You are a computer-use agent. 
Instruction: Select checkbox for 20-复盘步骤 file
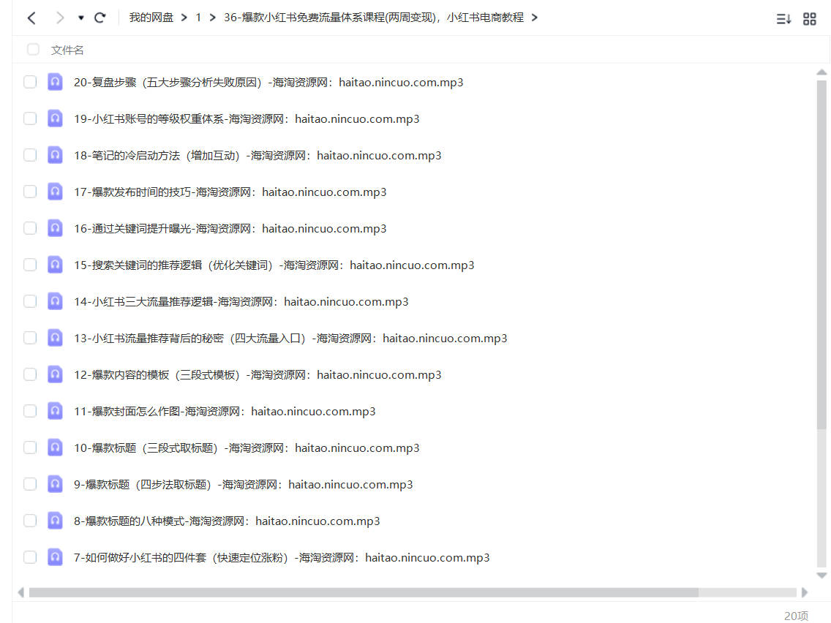point(30,82)
